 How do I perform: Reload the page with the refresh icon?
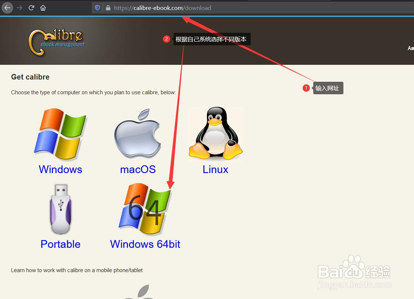[x=31, y=8]
